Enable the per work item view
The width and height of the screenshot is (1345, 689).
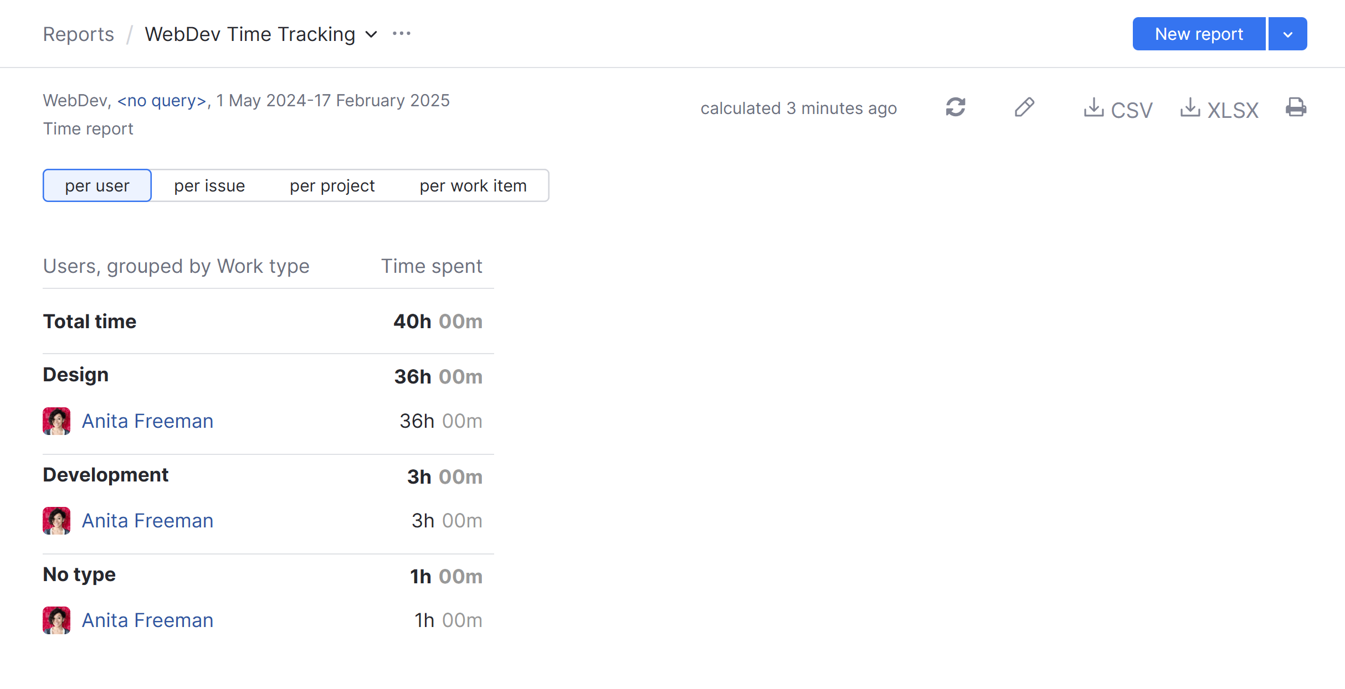[473, 185]
